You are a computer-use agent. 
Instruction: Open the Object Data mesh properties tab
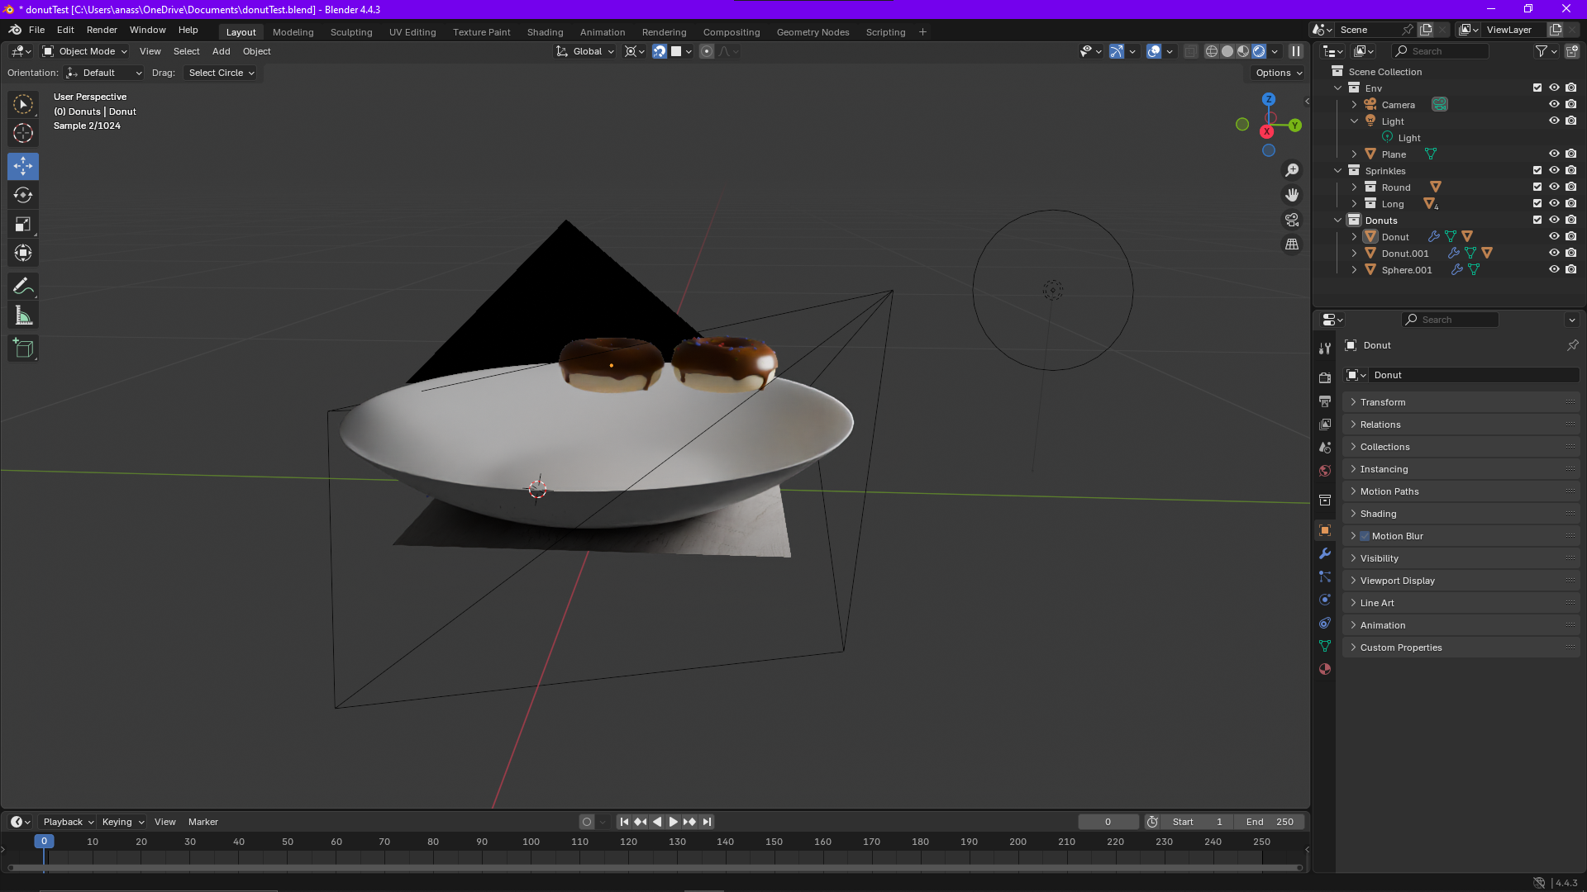(x=1325, y=646)
